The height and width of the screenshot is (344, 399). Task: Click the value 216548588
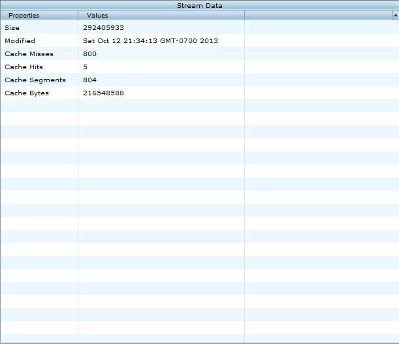[103, 93]
